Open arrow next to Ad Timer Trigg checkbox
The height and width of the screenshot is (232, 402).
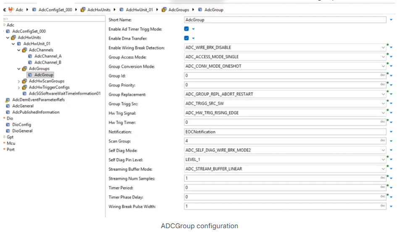[193, 29]
